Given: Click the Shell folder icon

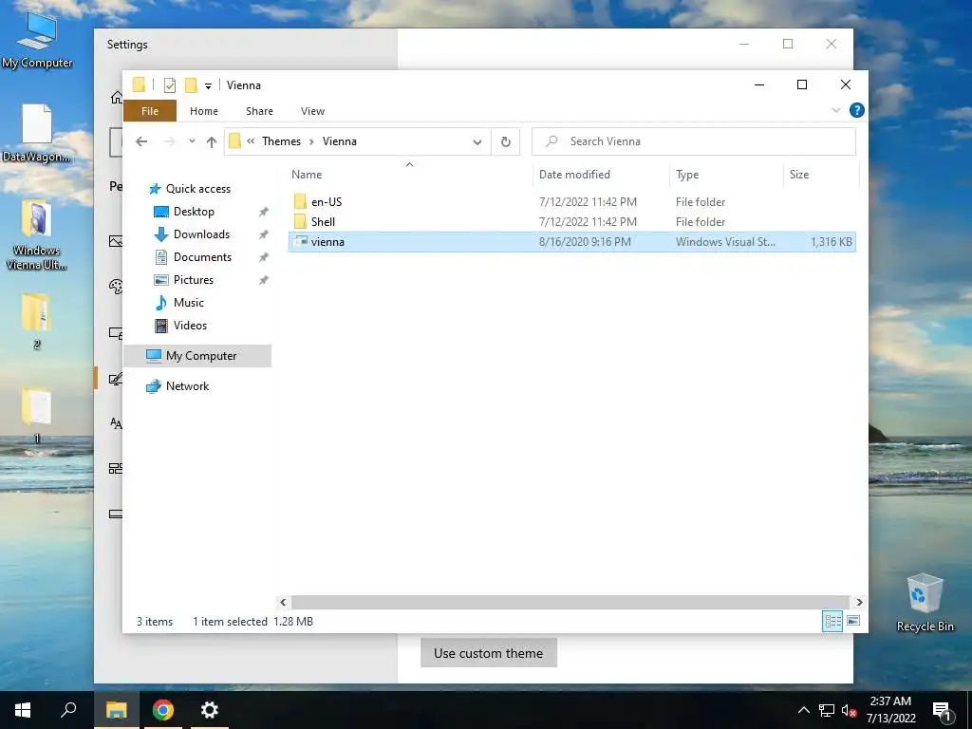Looking at the screenshot, I should [300, 221].
